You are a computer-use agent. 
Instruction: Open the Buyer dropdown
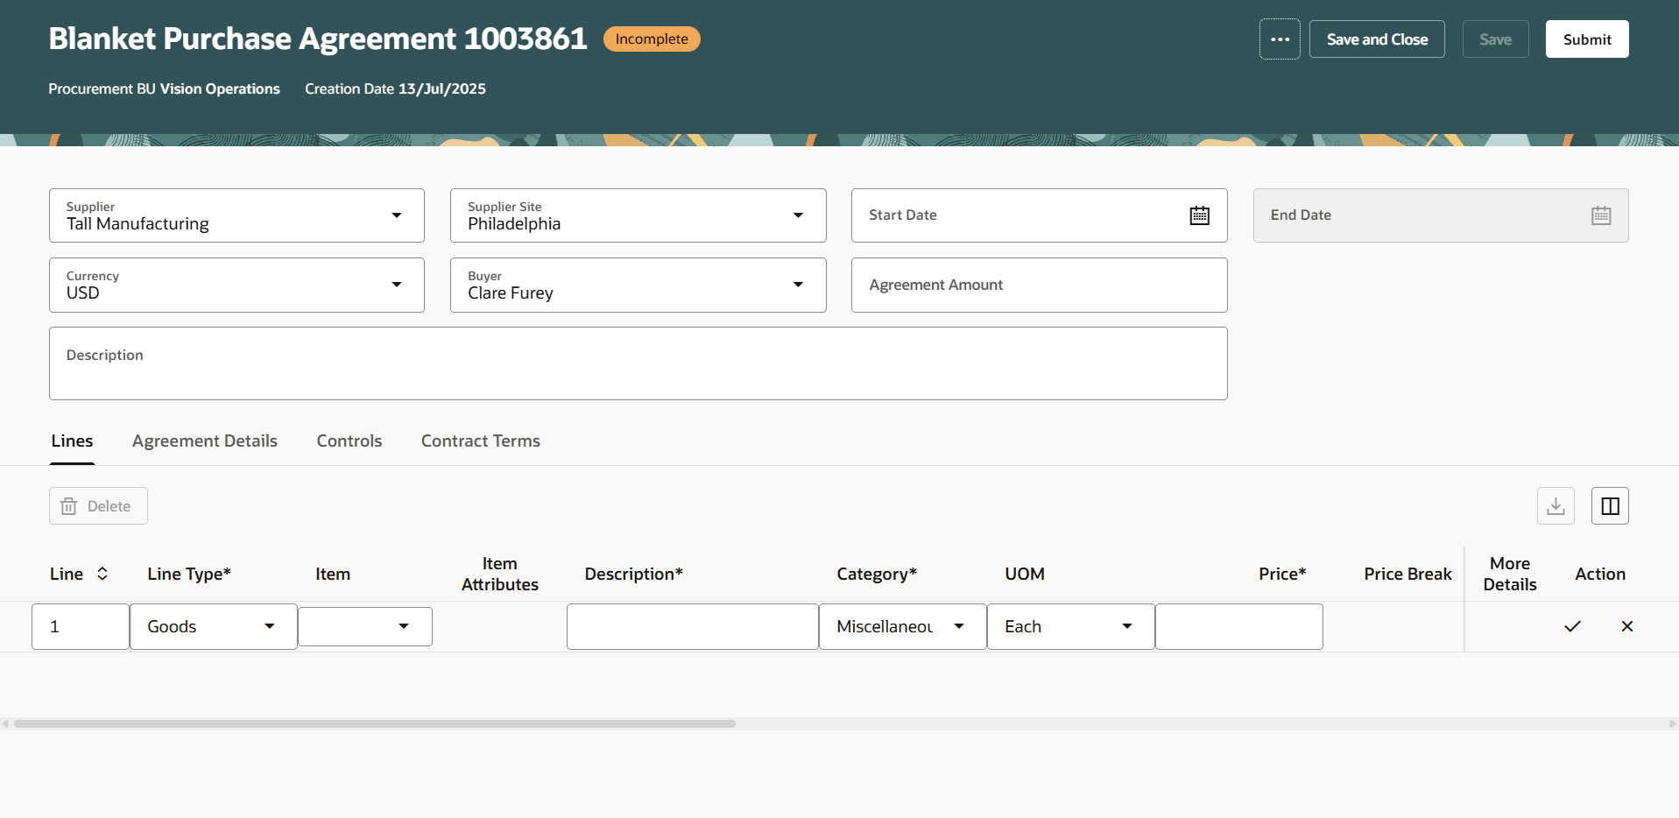[798, 285]
